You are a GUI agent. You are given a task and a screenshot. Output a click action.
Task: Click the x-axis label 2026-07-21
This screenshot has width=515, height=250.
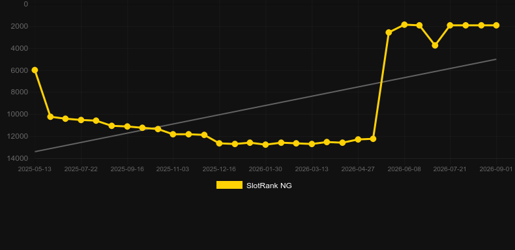pos(450,169)
